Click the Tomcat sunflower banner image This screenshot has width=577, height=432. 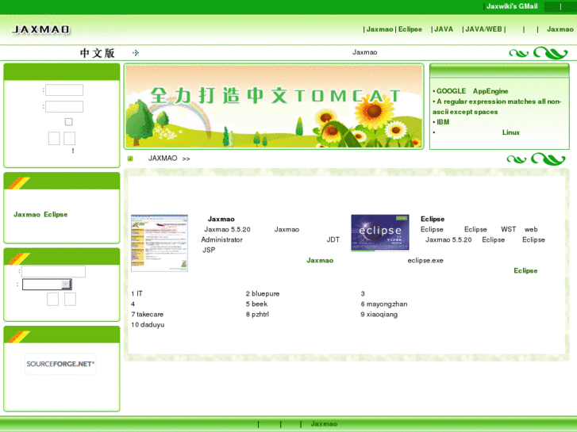tap(274, 106)
